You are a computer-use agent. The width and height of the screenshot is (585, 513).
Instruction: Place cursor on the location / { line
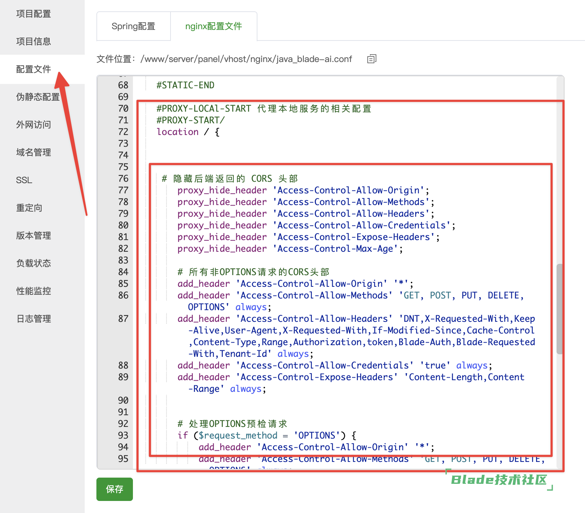[188, 132]
